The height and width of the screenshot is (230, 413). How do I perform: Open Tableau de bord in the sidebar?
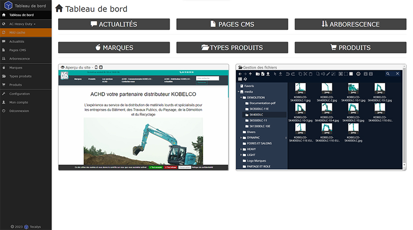[x=26, y=15]
